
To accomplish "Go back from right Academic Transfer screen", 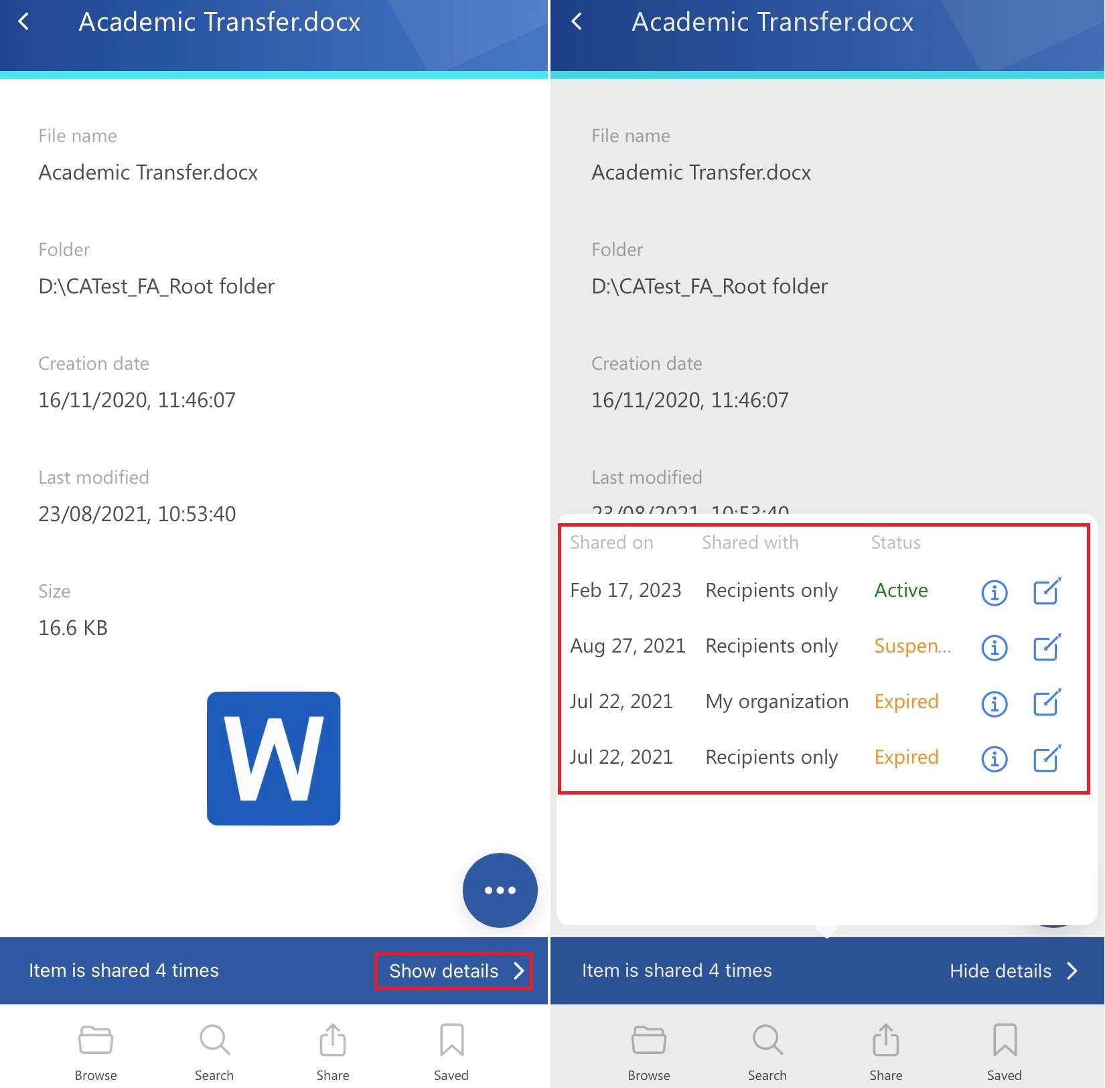I will 577,22.
